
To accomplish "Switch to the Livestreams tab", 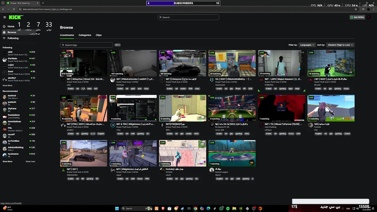I will pos(67,35).
